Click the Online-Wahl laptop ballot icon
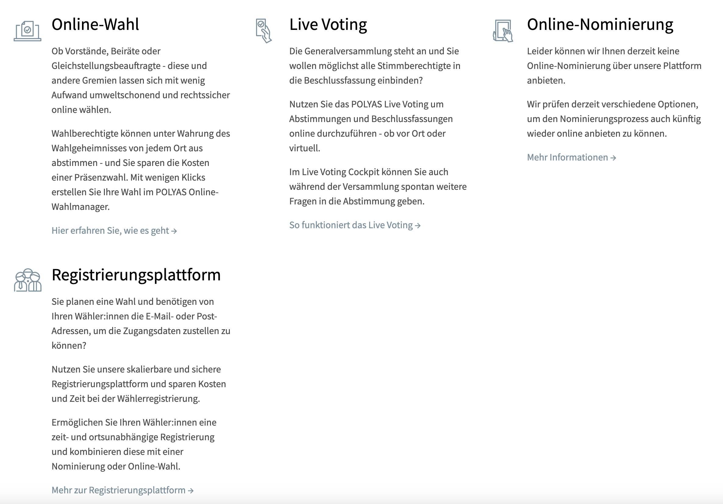 (x=27, y=31)
